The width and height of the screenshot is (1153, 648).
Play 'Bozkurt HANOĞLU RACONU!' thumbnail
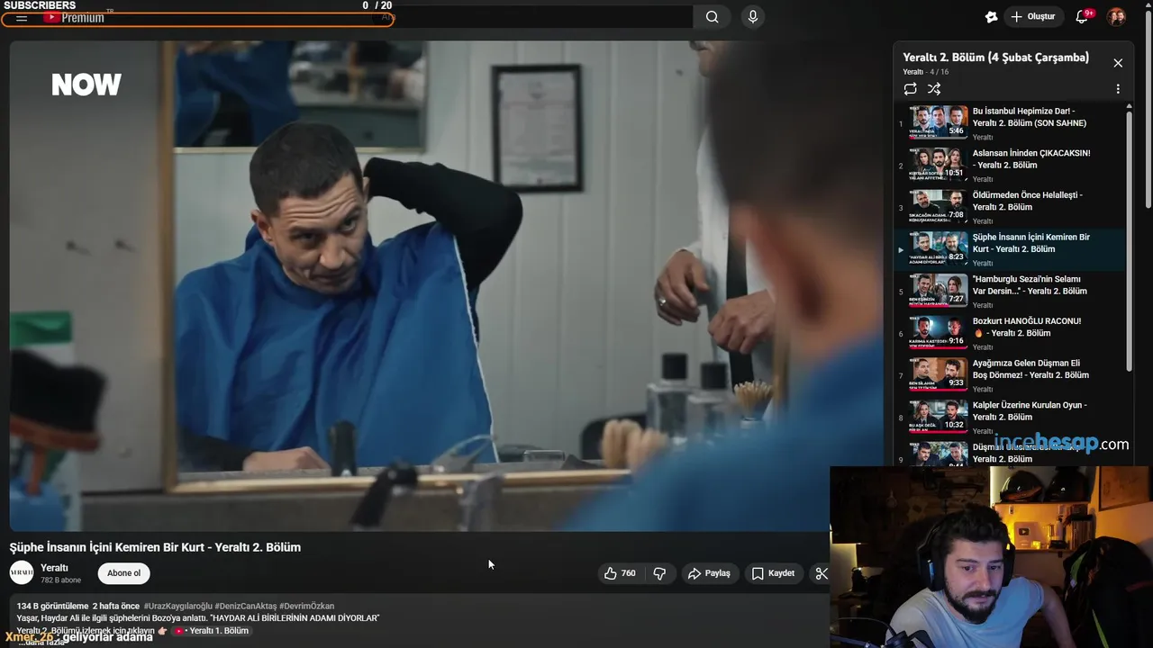[x=939, y=331]
